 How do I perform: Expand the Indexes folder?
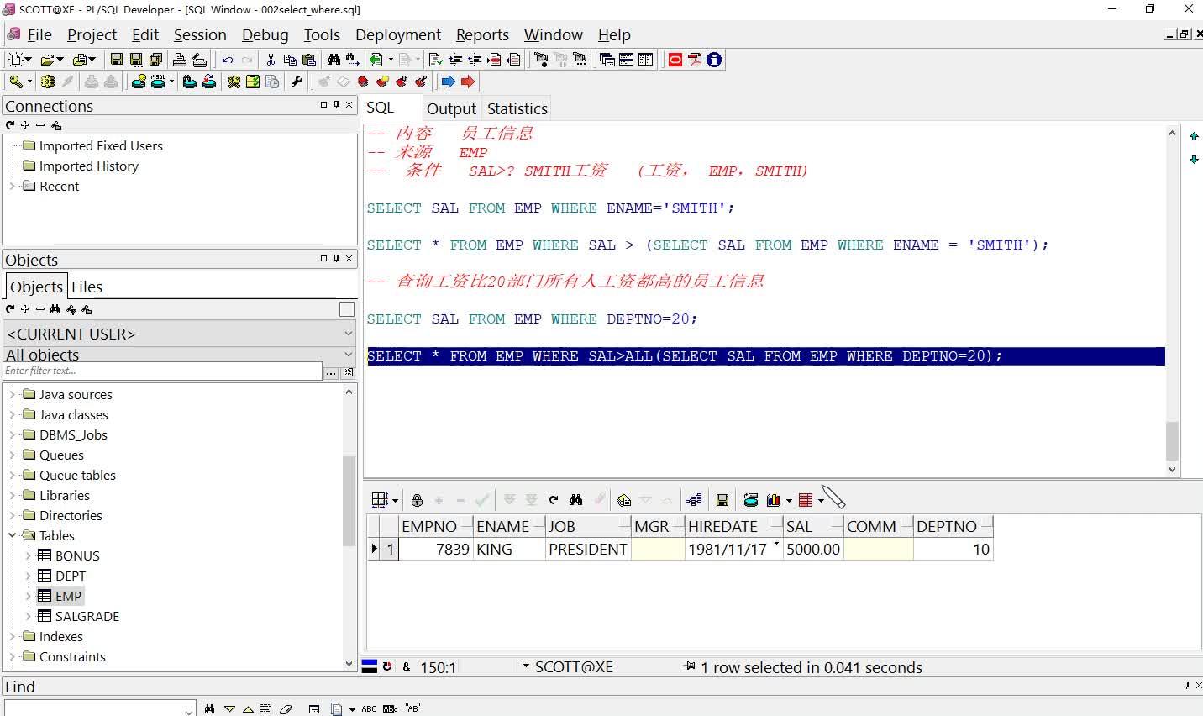[x=12, y=636]
